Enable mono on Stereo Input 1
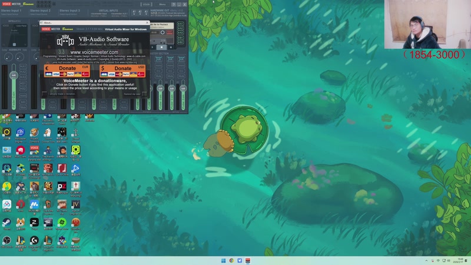 (x=23, y=95)
